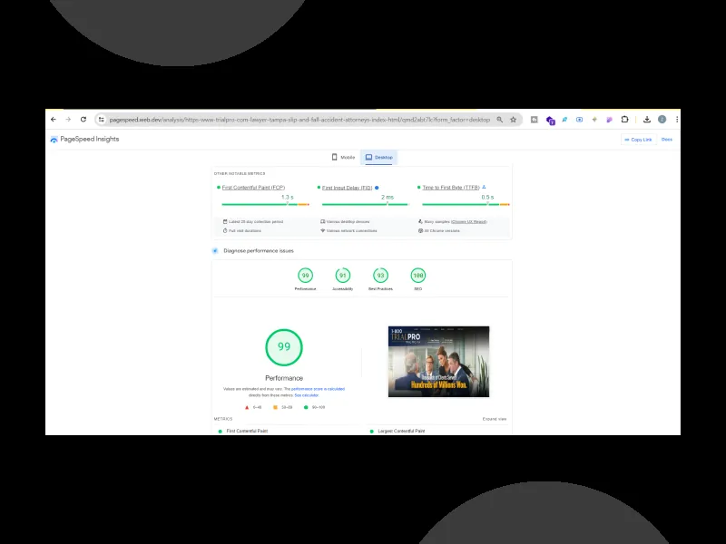Open 'performance score is calculated' link
Screen dimensions: 726x544
coord(318,389)
